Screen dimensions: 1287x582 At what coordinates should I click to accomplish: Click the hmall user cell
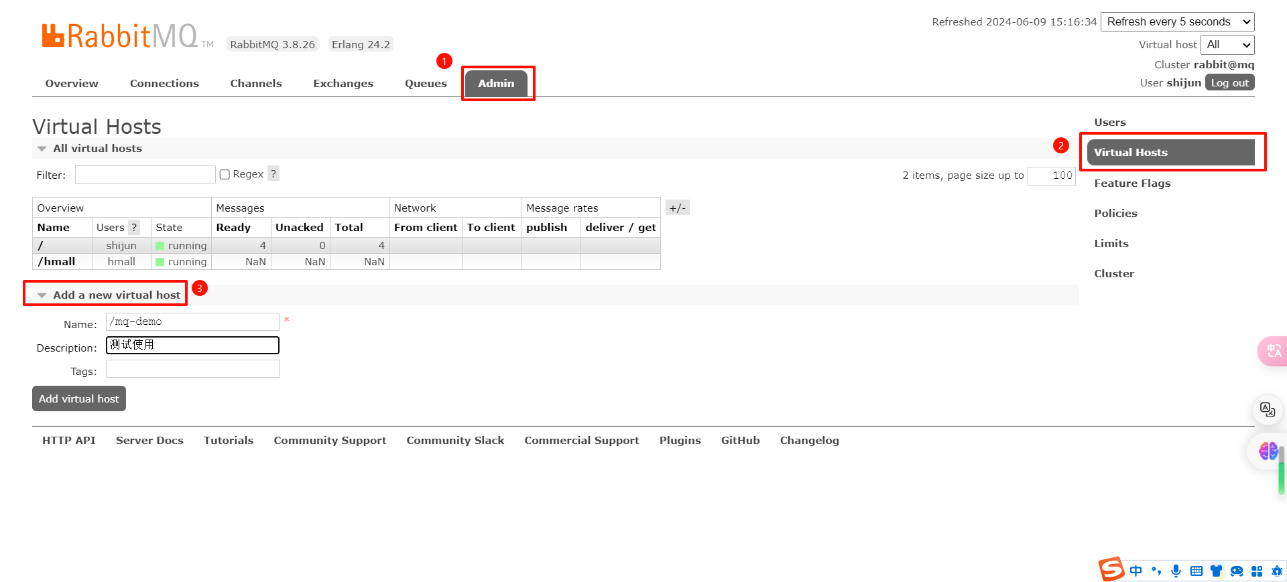pos(121,261)
